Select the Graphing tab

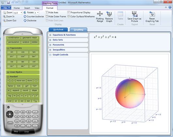tap(79, 30)
